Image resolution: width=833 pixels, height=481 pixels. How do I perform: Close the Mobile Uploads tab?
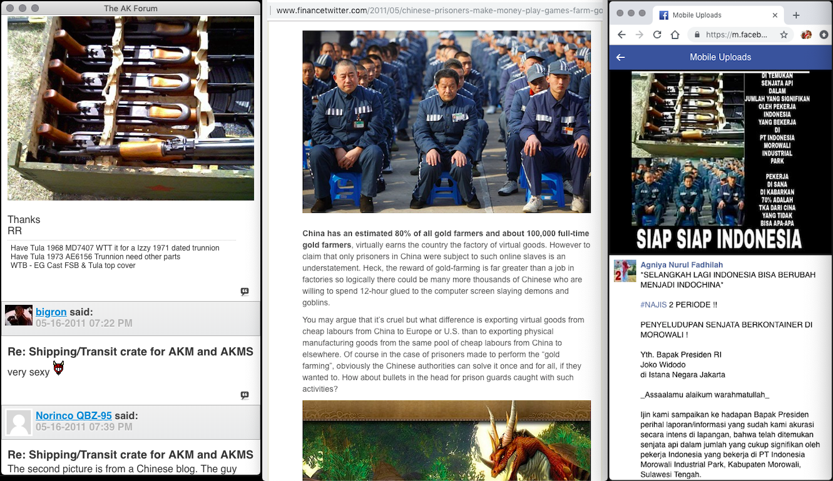pos(775,15)
